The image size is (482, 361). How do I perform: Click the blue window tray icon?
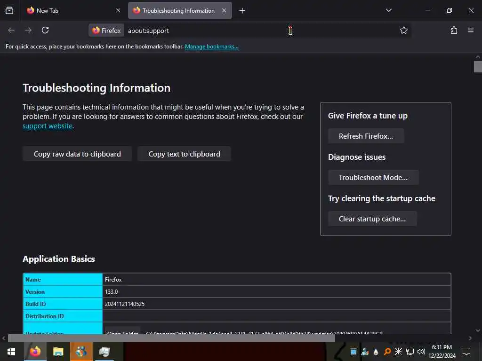coord(353,352)
